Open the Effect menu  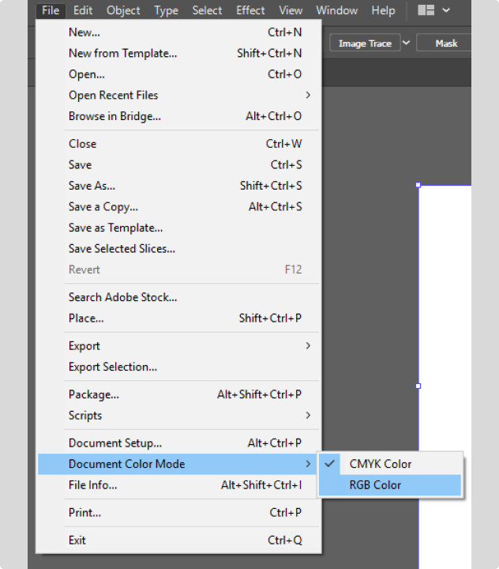250,10
